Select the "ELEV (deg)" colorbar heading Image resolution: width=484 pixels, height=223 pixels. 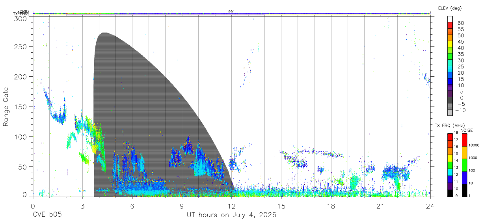450,8
